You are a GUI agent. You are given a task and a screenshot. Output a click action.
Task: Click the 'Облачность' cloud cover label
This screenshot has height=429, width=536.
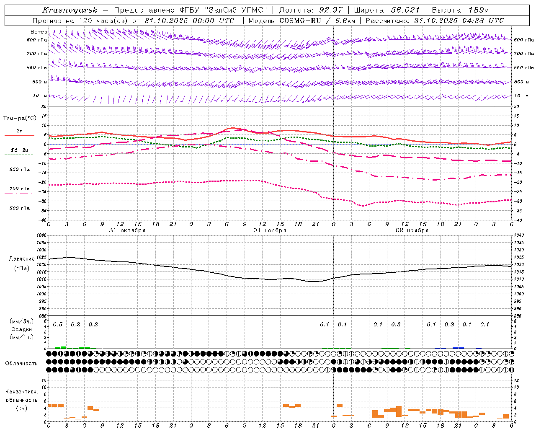point(21,364)
